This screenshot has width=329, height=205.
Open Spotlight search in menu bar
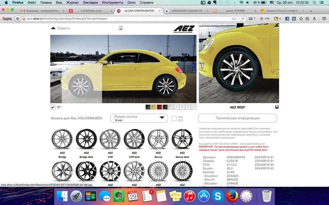pyautogui.click(x=314, y=2)
